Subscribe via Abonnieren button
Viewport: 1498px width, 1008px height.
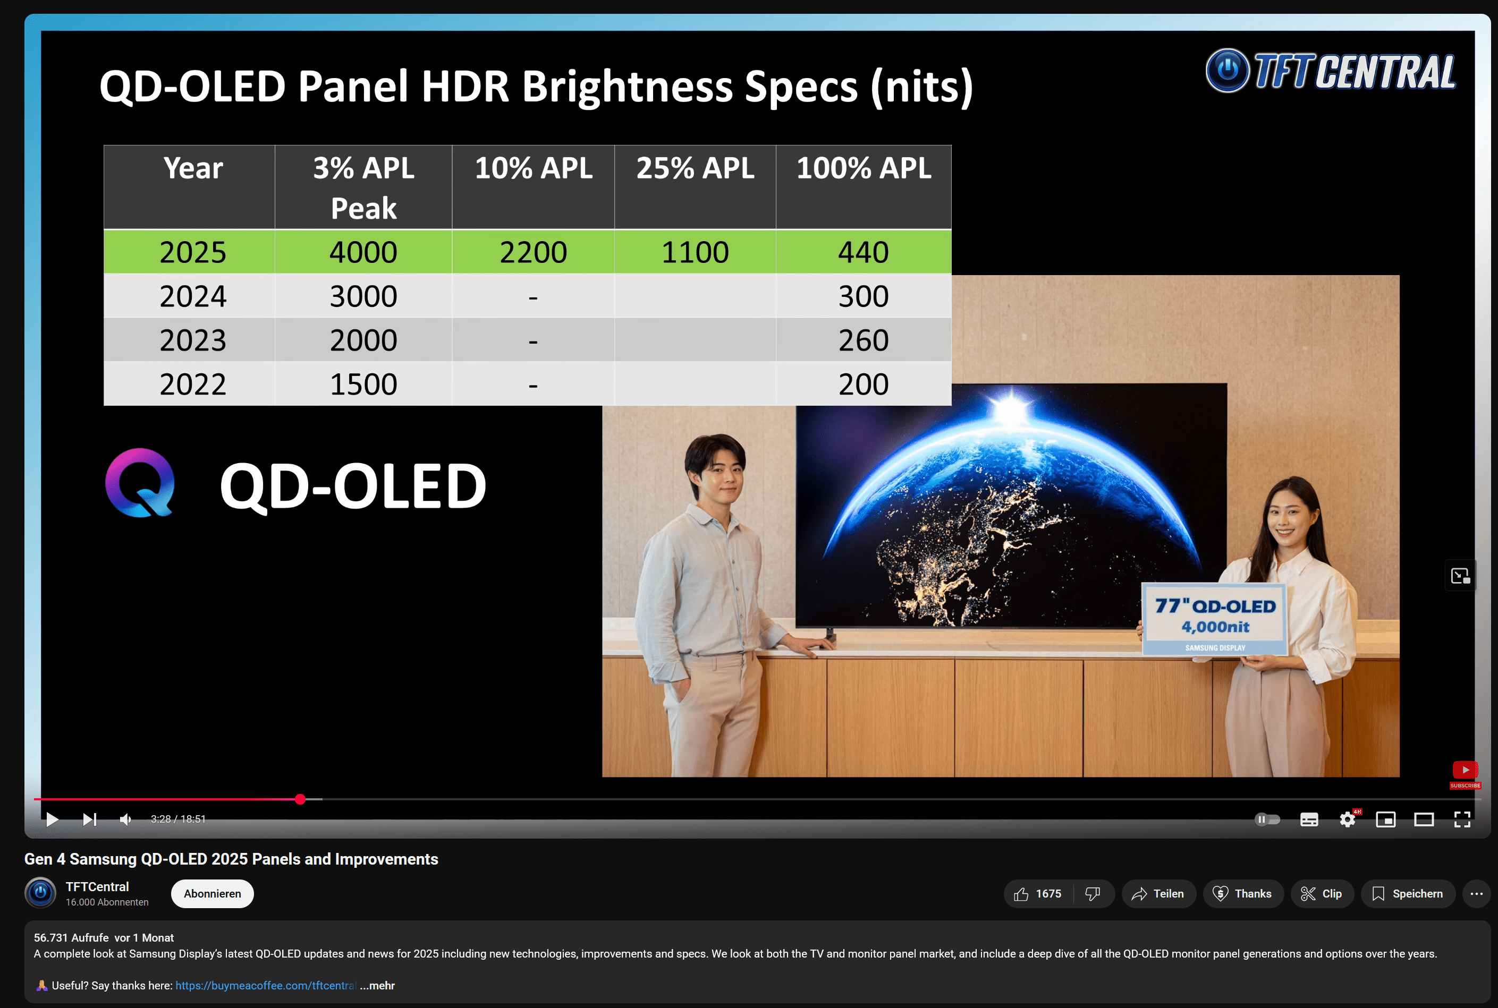212,894
